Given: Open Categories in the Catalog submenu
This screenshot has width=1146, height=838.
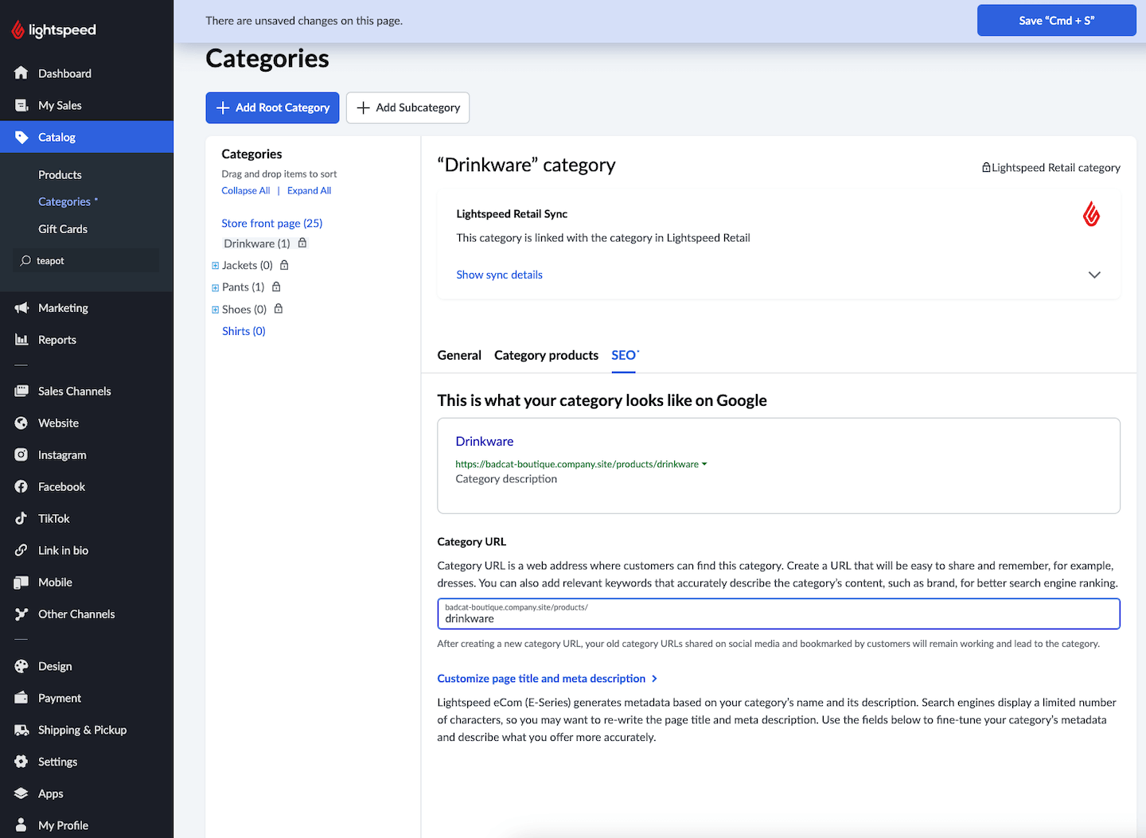Looking at the screenshot, I should tap(64, 201).
